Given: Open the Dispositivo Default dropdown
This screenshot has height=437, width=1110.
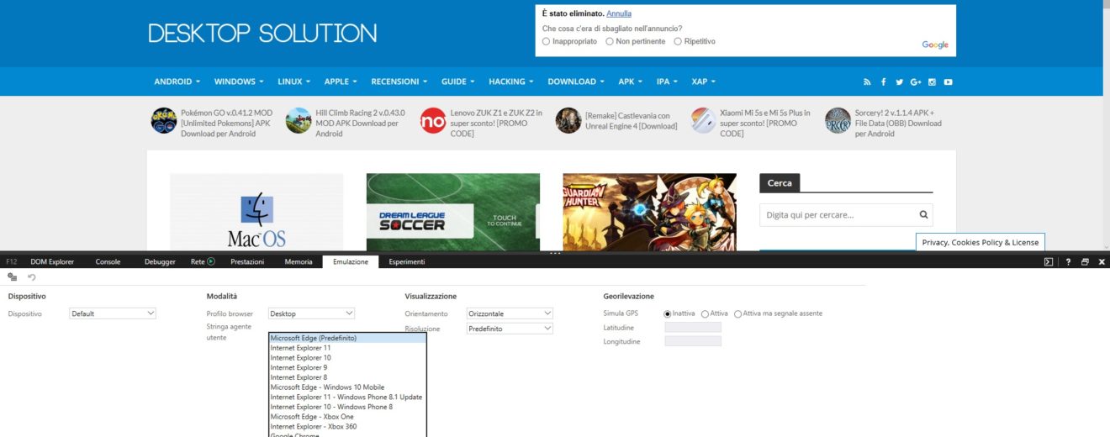Looking at the screenshot, I should (113, 313).
